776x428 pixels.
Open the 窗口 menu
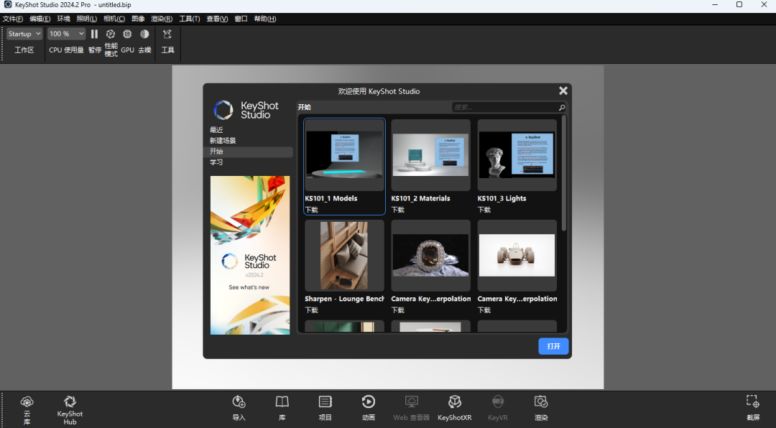241,19
